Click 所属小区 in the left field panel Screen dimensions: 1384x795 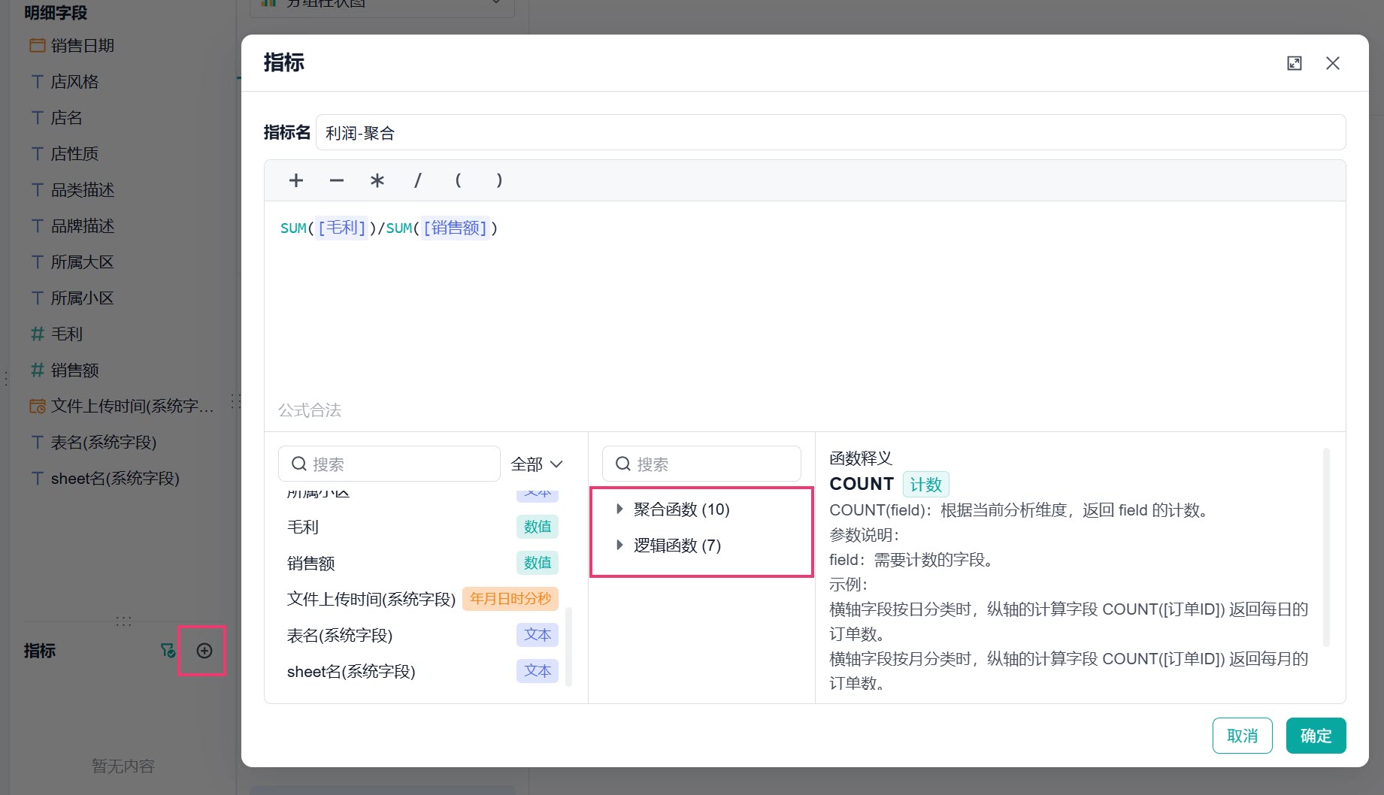(83, 298)
